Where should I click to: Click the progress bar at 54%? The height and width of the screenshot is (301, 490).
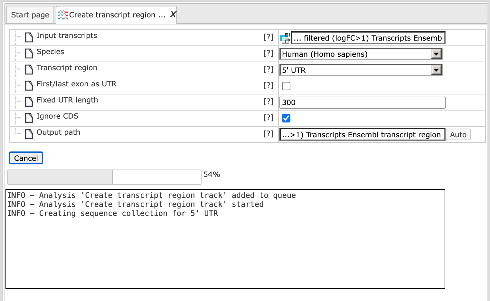[104, 177]
